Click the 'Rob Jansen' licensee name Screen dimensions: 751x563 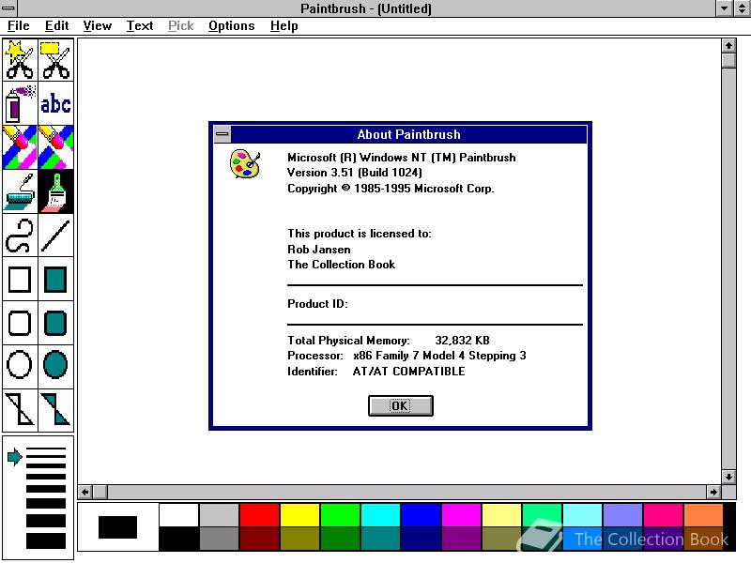pyautogui.click(x=319, y=250)
